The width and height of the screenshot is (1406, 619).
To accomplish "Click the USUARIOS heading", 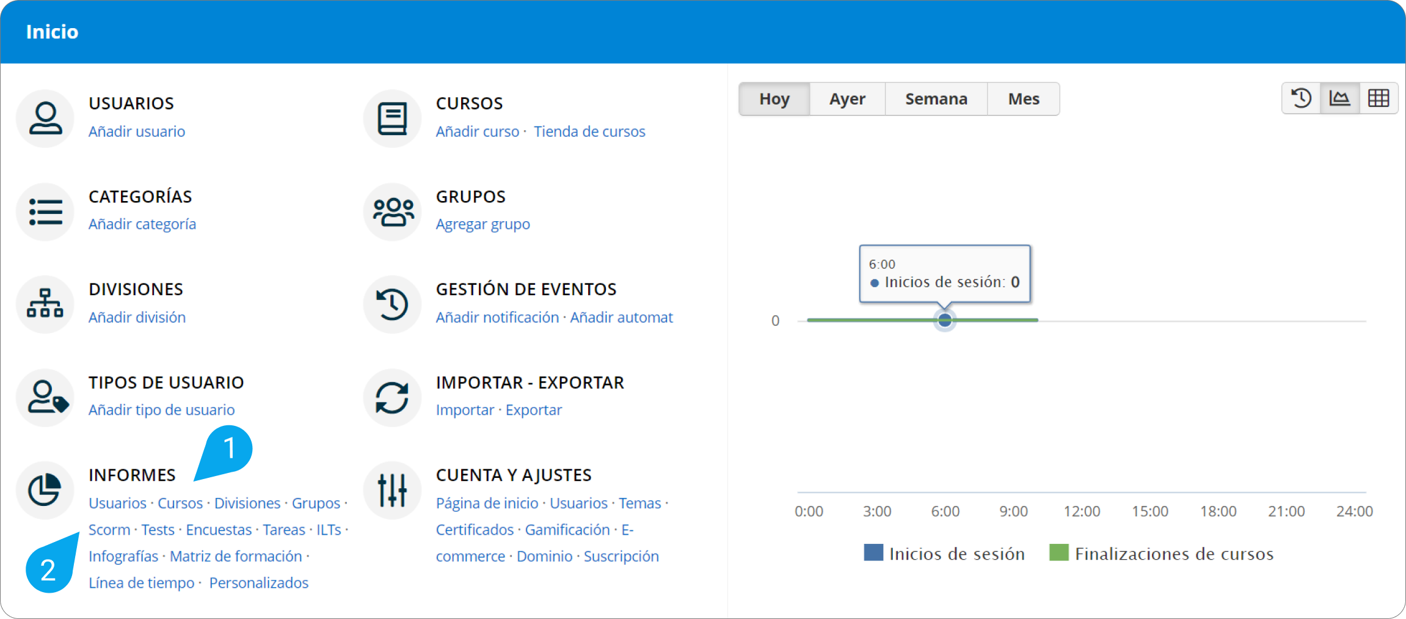I will coord(131,103).
